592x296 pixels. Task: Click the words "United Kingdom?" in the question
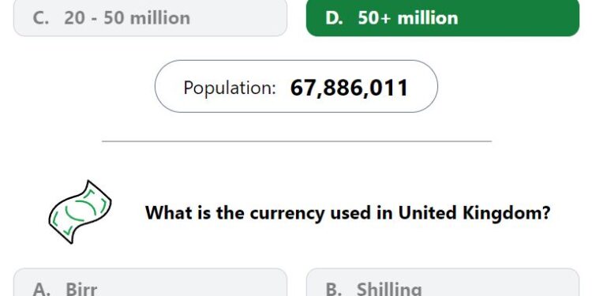tap(474, 212)
